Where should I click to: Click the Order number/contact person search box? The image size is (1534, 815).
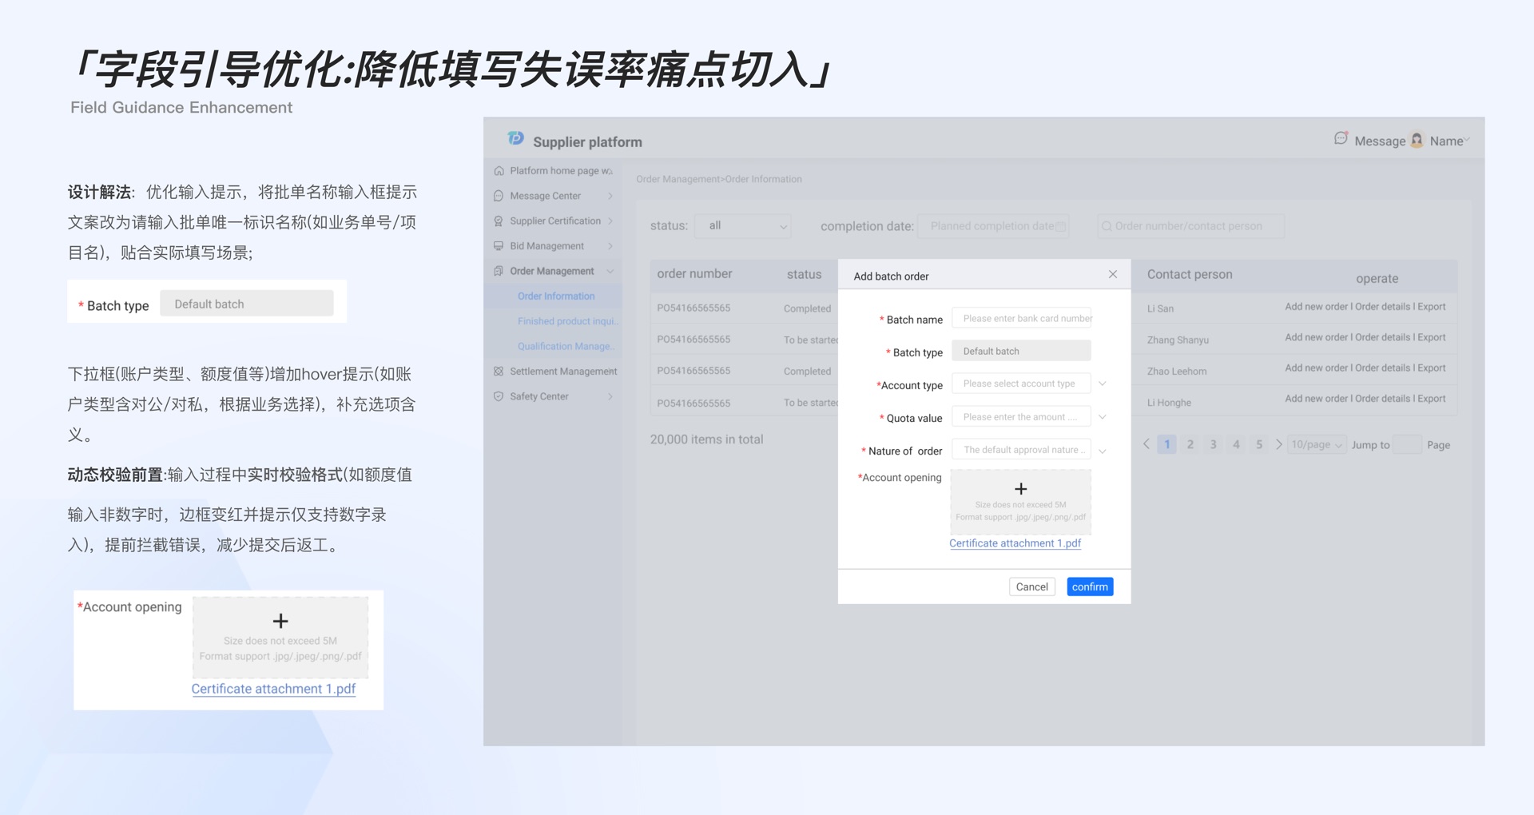pos(1190,226)
